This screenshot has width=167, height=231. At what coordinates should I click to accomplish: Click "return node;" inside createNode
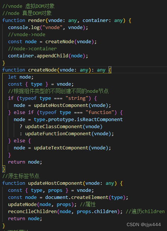click(25, 162)
